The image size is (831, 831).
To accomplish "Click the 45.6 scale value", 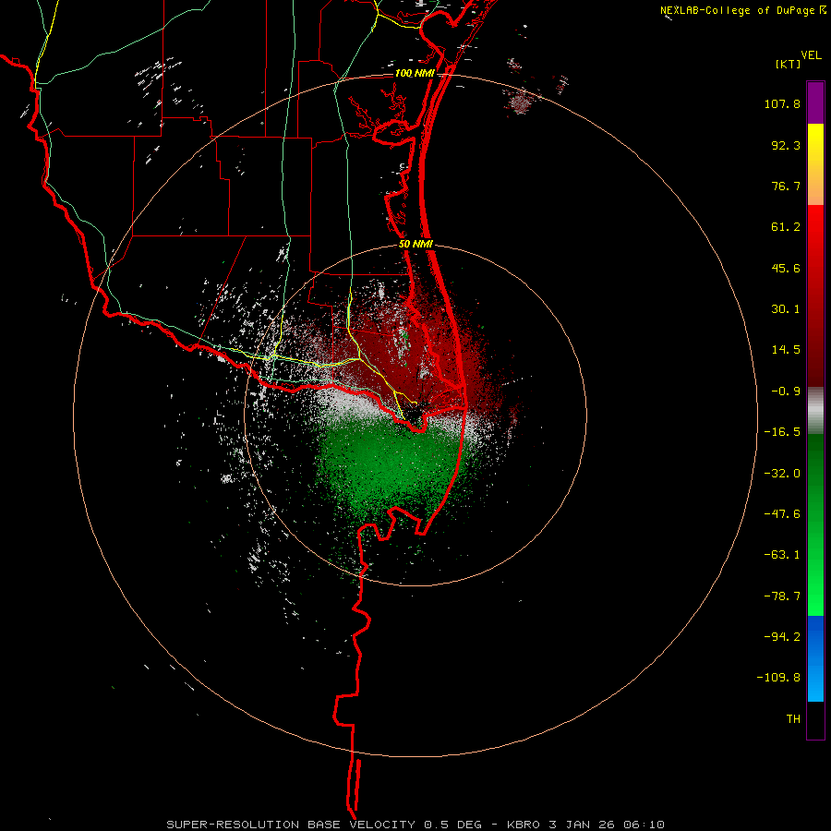I will (x=786, y=268).
